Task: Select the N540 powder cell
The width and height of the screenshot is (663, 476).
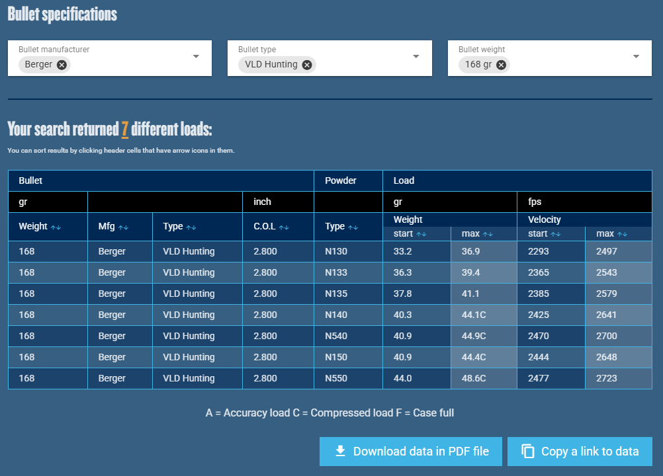Action: [349, 337]
